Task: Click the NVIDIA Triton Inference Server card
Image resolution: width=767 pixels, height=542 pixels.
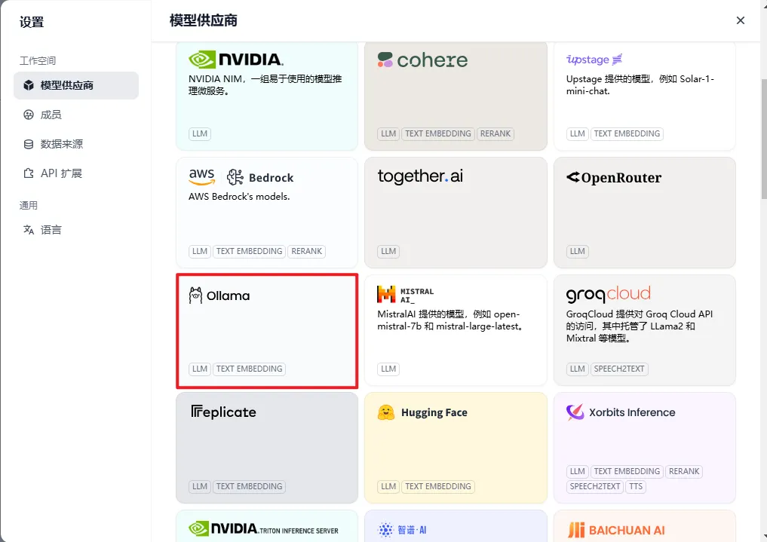Action: pos(266,527)
